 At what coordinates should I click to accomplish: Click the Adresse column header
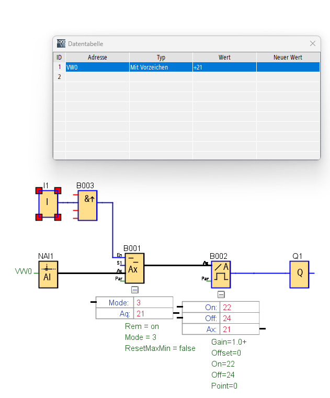pos(97,58)
